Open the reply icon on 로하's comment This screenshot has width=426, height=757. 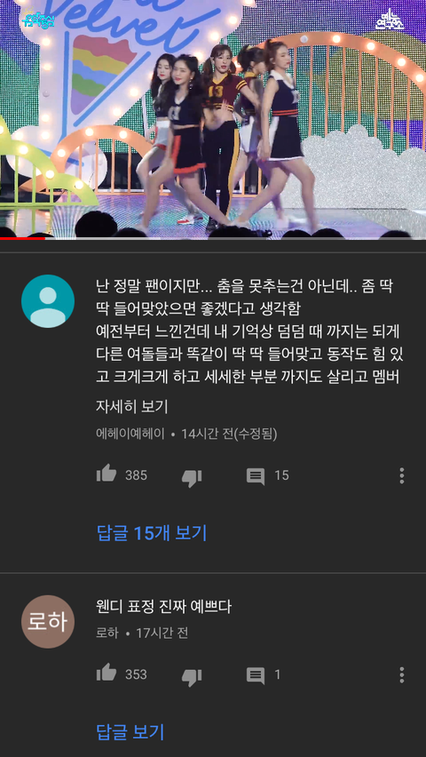[x=256, y=675]
